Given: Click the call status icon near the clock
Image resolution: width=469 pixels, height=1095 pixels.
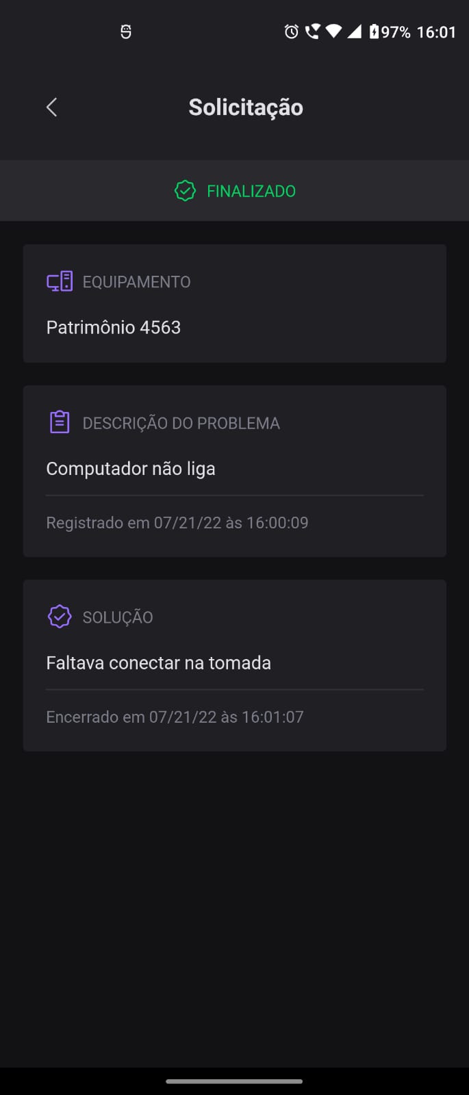Looking at the screenshot, I should pos(312,31).
